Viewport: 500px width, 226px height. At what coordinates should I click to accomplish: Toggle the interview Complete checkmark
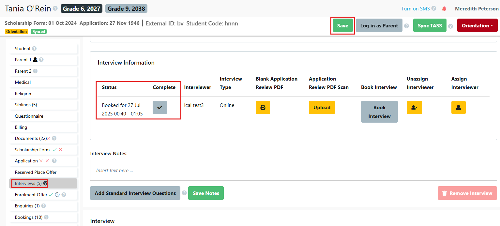[160, 108]
